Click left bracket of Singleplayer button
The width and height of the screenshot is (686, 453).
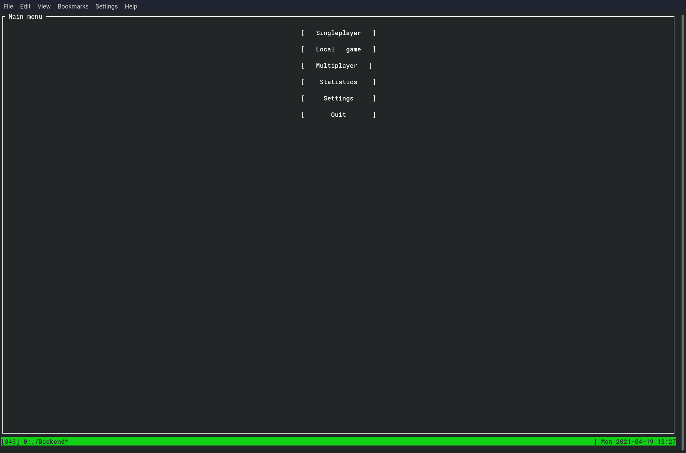[x=303, y=33]
